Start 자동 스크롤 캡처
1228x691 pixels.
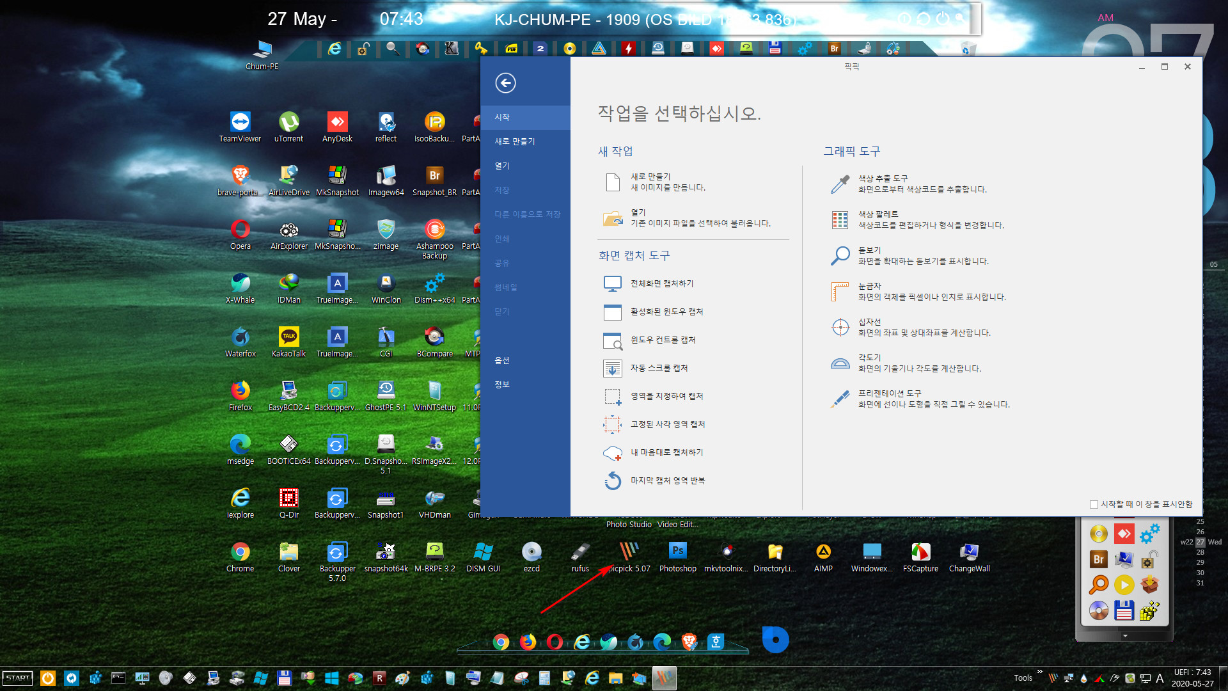(645, 368)
